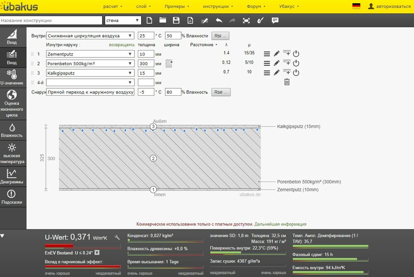Delete the layer with the trash icon

pyautogui.click(x=286, y=82)
